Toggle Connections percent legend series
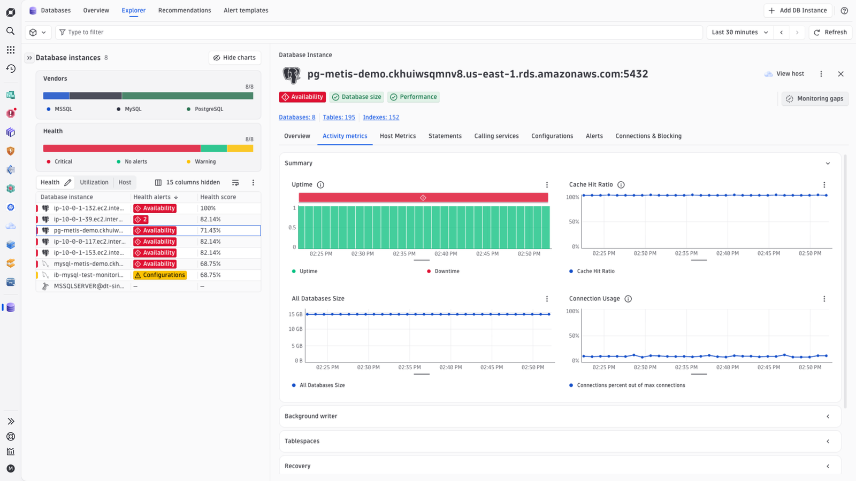The width and height of the screenshot is (856, 481). coord(627,385)
